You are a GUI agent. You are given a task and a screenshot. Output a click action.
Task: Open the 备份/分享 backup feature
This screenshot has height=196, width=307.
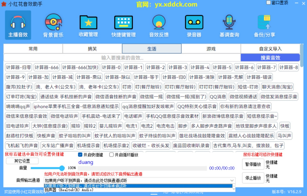[x=264, y=25]
